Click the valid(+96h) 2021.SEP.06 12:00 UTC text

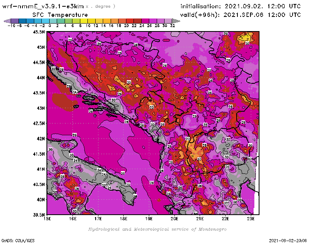(241, 15)
